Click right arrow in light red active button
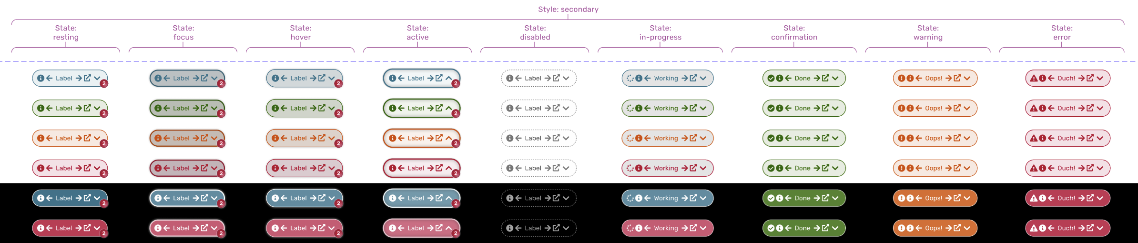The width and height of the screenshot is (1138, 243). 430,168
